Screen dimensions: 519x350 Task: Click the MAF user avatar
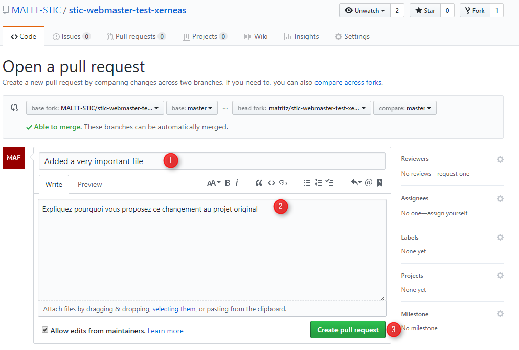pyautogui.click(x=14, y=158)
